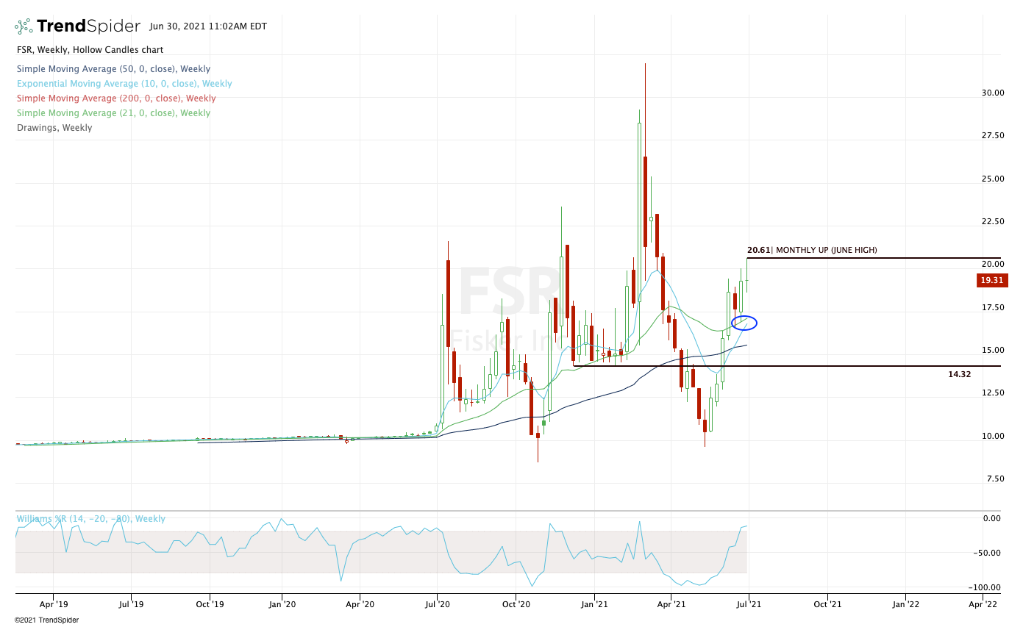This screenshot has width=1023, height=627.
Task: Click the 20.61 MONTHLY UP (JUNE HIGH) annotation
Action: [812, 251]
